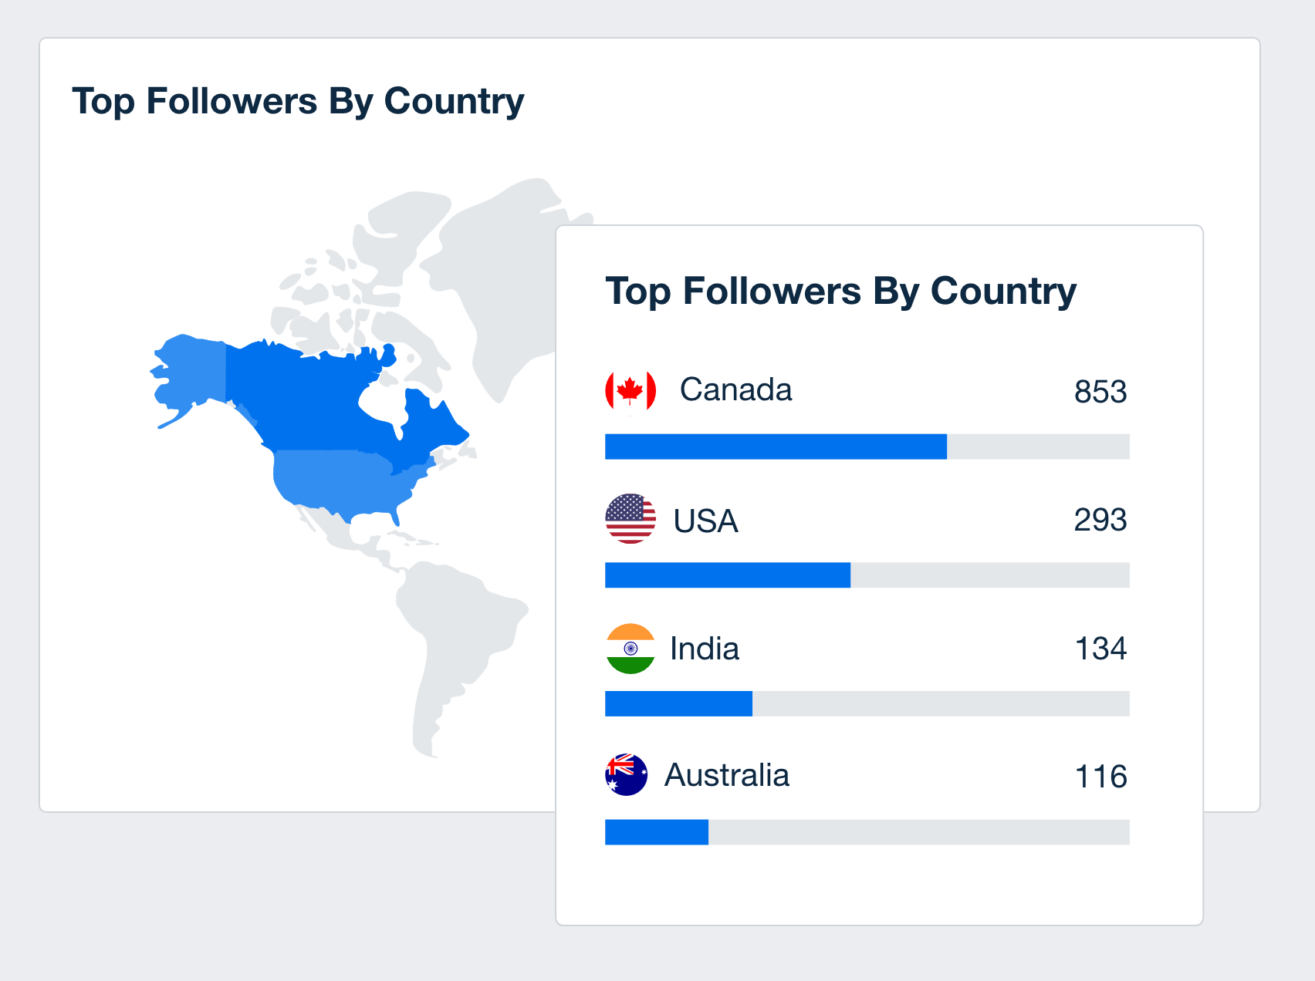Click the India flag icon
Image resolution: width=1315 pixels, height=981 pixels.
click(630, 649)
